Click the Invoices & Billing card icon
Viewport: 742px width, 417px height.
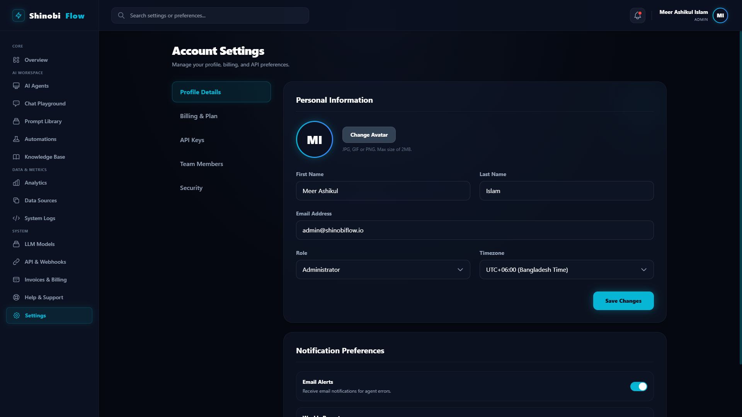(16, 280)
